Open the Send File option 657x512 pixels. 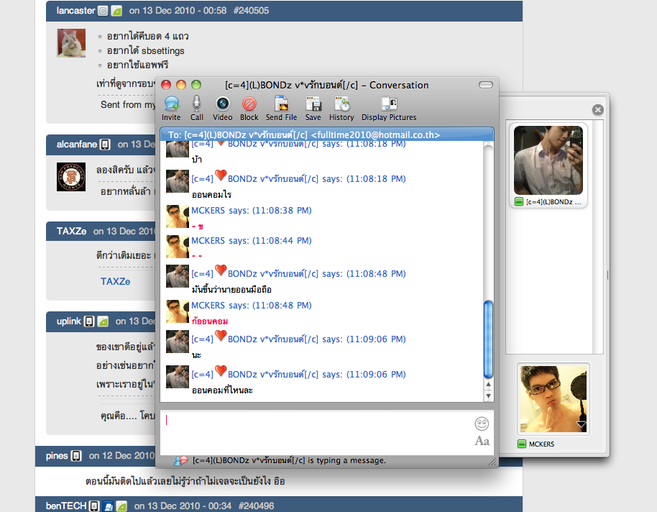(x=281, y=108)
